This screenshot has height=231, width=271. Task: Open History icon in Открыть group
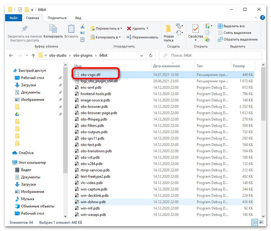(207, 39)
